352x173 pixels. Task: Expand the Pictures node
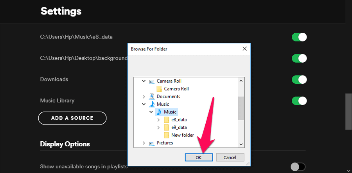click(x=144, y=143)
